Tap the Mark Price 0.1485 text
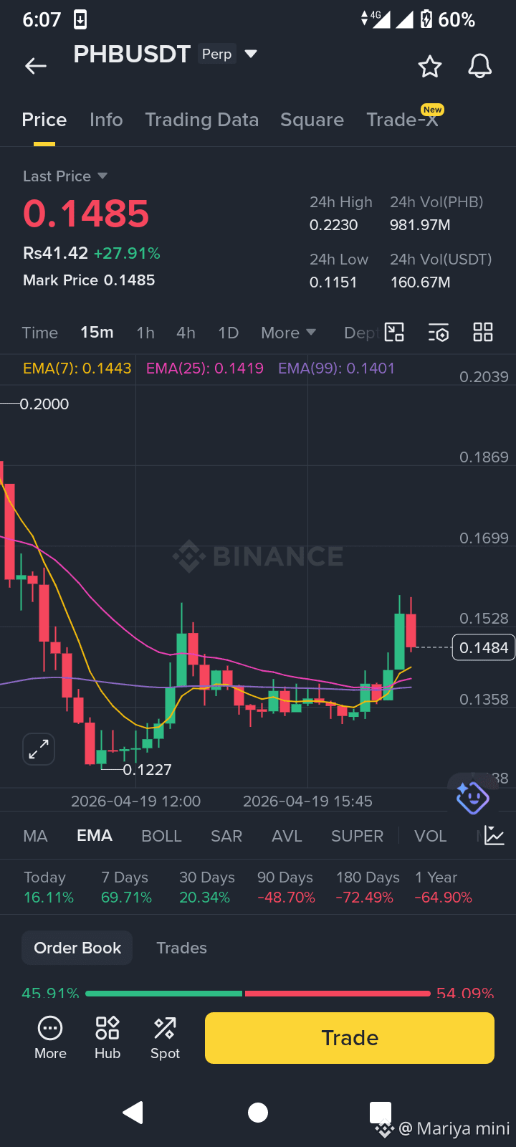 coord(89,280)
